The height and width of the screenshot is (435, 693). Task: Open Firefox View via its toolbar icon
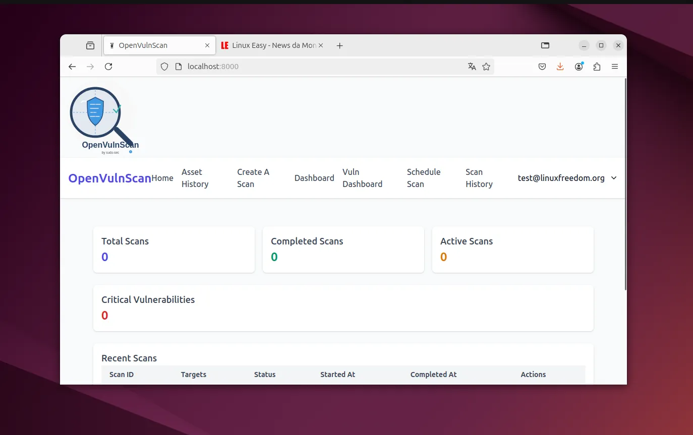coord(90,45)
